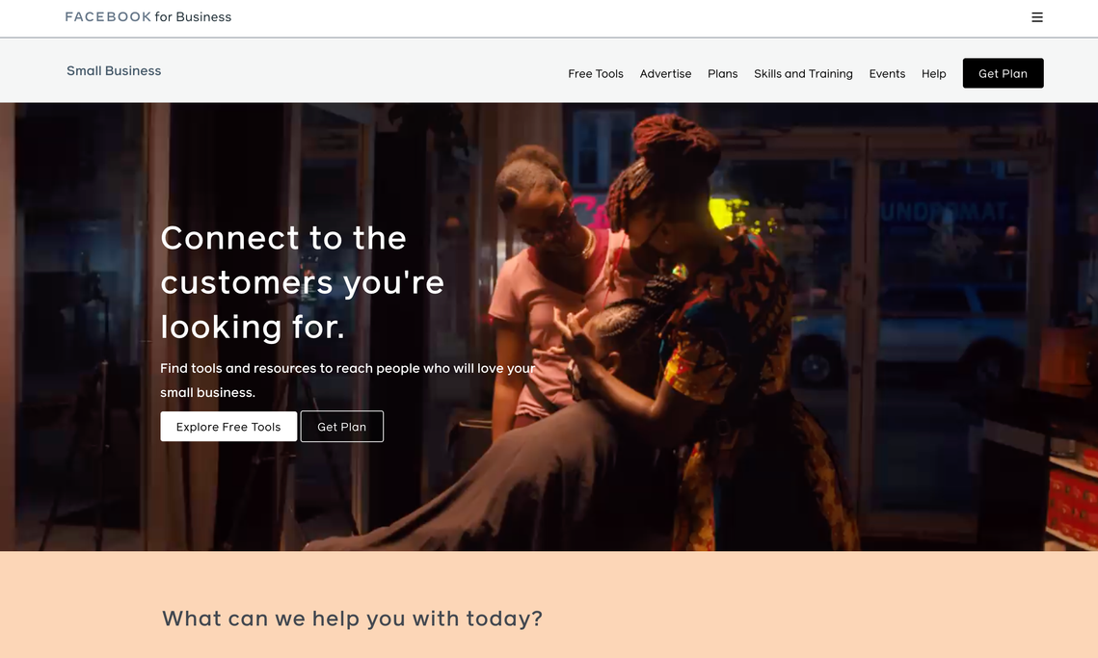The image size is (1098, 658).
Task: Open the hamburger menu icon
Action: pos(1037,17)
